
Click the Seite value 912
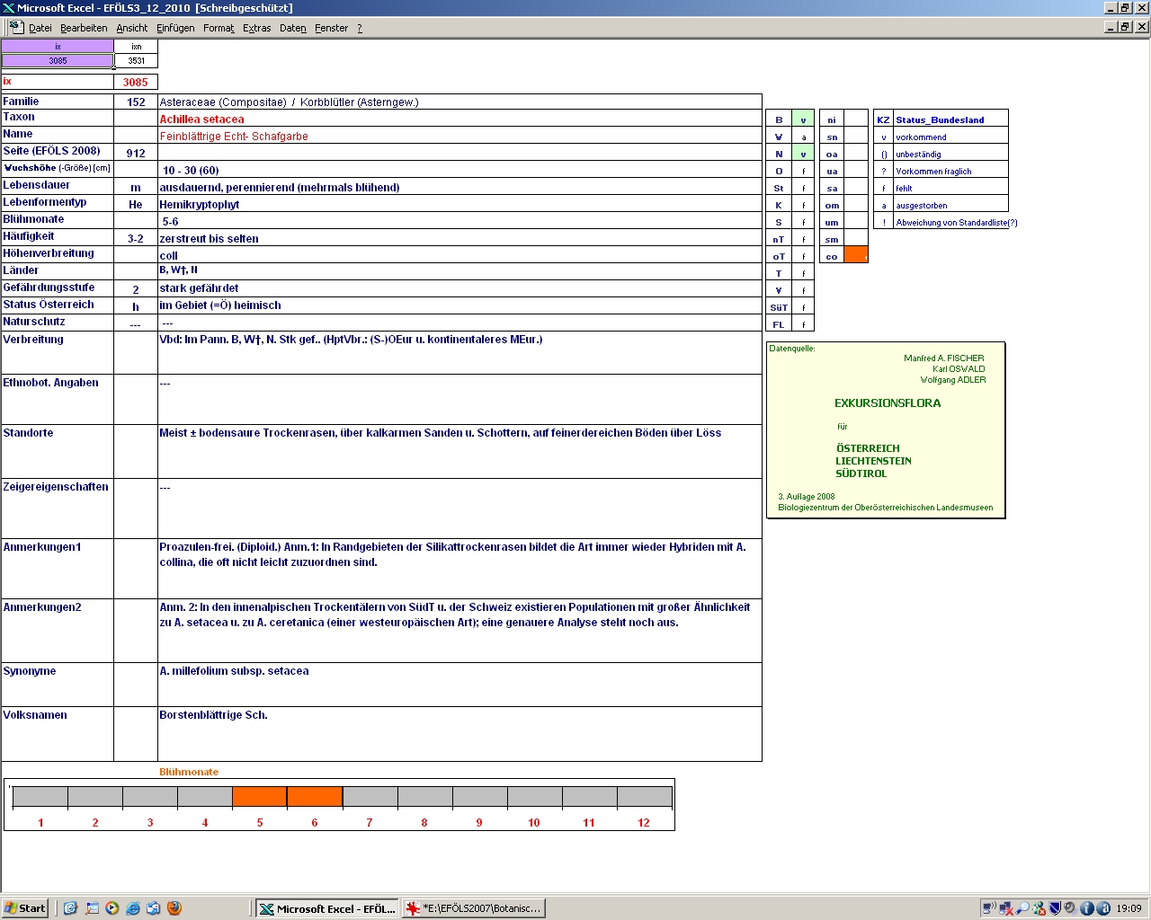click(136, 153)
